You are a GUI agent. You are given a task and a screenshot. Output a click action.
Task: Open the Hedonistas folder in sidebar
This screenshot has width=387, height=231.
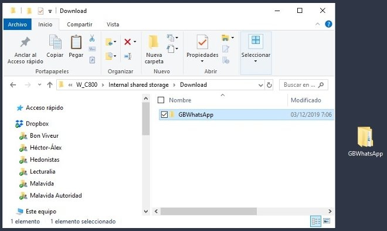[45, 159]
